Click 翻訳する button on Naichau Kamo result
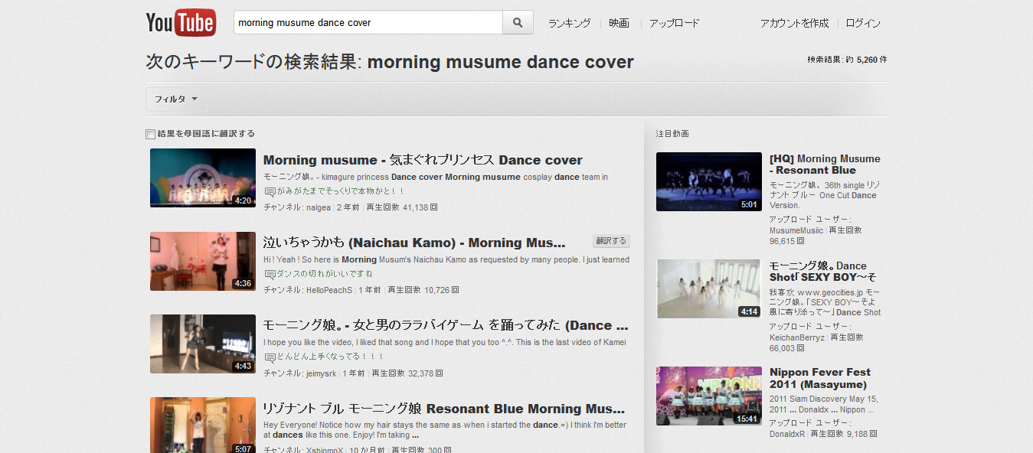Image resolution: width=1033 pixels, height=453 pixels. point(611,241)
